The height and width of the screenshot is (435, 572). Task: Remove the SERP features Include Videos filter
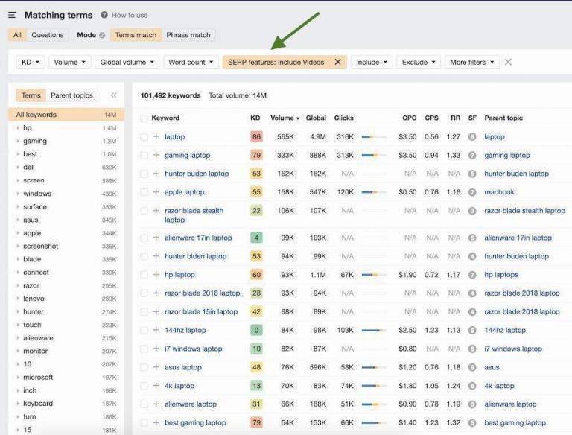tap(337, 62)
